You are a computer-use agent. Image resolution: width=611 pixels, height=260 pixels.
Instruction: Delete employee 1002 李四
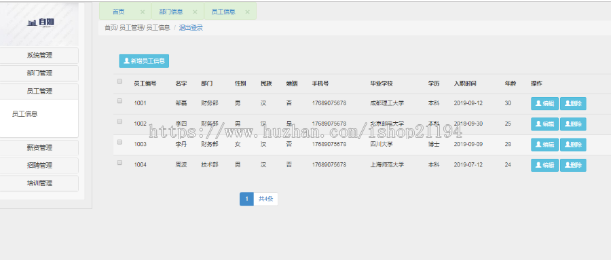[573, 124]
